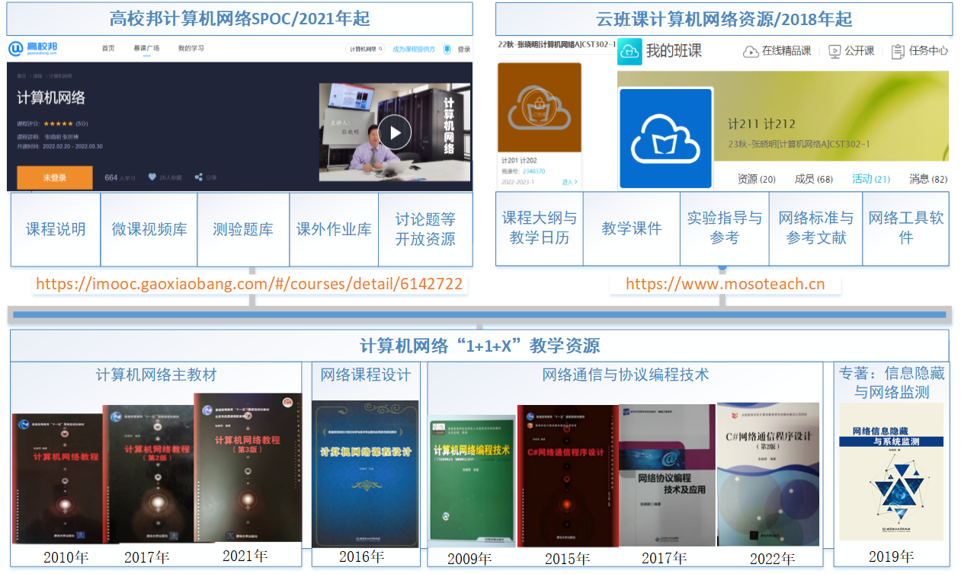Switch to the 消息 (82) tab

[927, 179]
